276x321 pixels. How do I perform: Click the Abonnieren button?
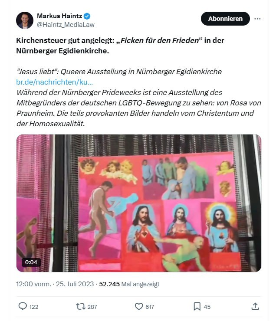[x=225, y=19]
